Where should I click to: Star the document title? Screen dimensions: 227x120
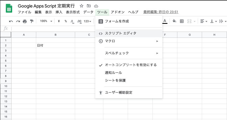tap(82, 6)
